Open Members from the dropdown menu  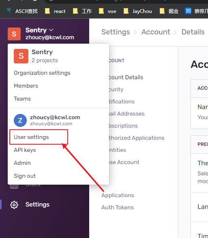coord(26,86)
